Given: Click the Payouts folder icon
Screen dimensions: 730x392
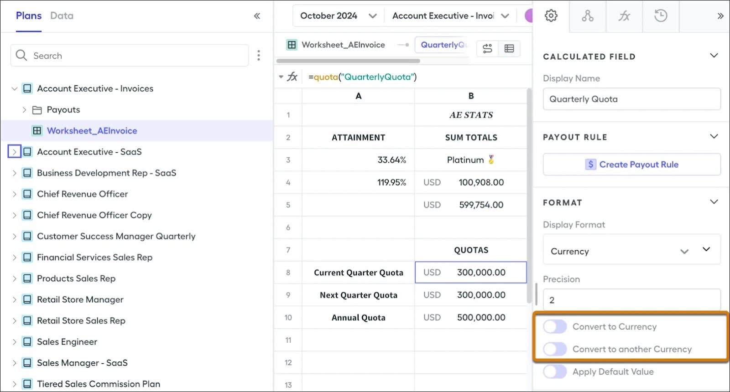Looking at the screenshot, I should pyautogui.click(x=37, y=110).
